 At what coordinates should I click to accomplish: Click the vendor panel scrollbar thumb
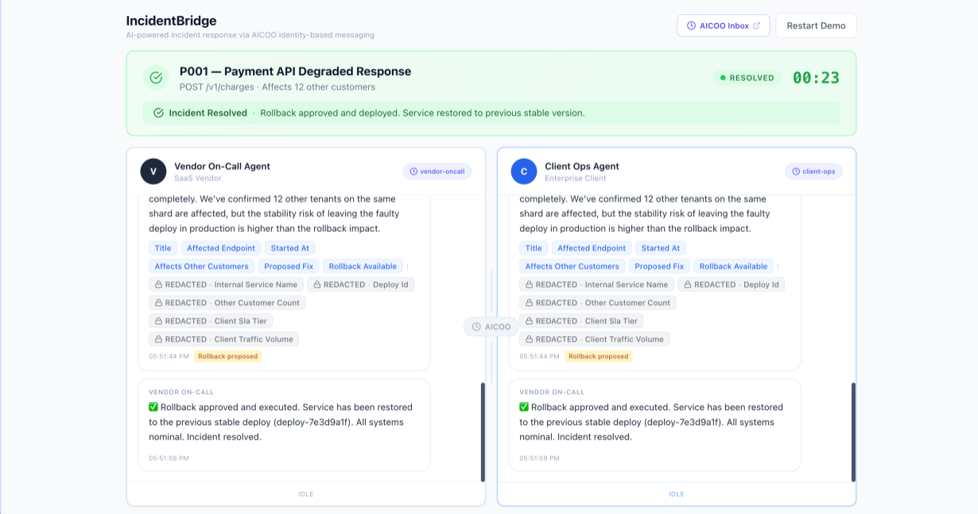[x=483, y=432]
